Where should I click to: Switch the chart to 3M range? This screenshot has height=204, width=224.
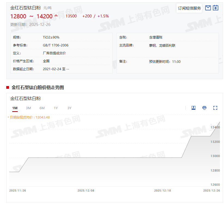pos(28,108)
